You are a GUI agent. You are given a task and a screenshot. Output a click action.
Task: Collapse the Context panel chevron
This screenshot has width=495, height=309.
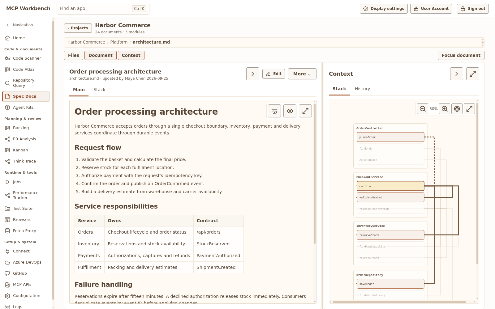click(457, 74)
